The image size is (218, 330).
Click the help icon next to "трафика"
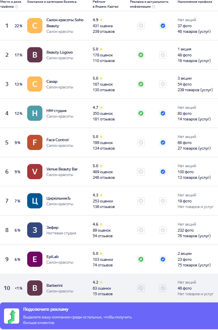point(16,7)
